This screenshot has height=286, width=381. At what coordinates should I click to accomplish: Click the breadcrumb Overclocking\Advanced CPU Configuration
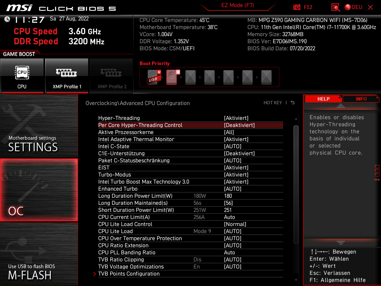[x=138, y=103]
